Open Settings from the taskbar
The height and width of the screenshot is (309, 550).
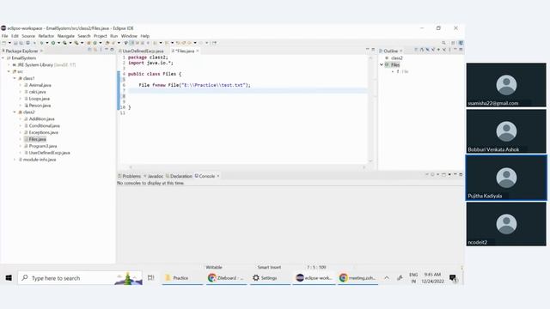point(270,278)
